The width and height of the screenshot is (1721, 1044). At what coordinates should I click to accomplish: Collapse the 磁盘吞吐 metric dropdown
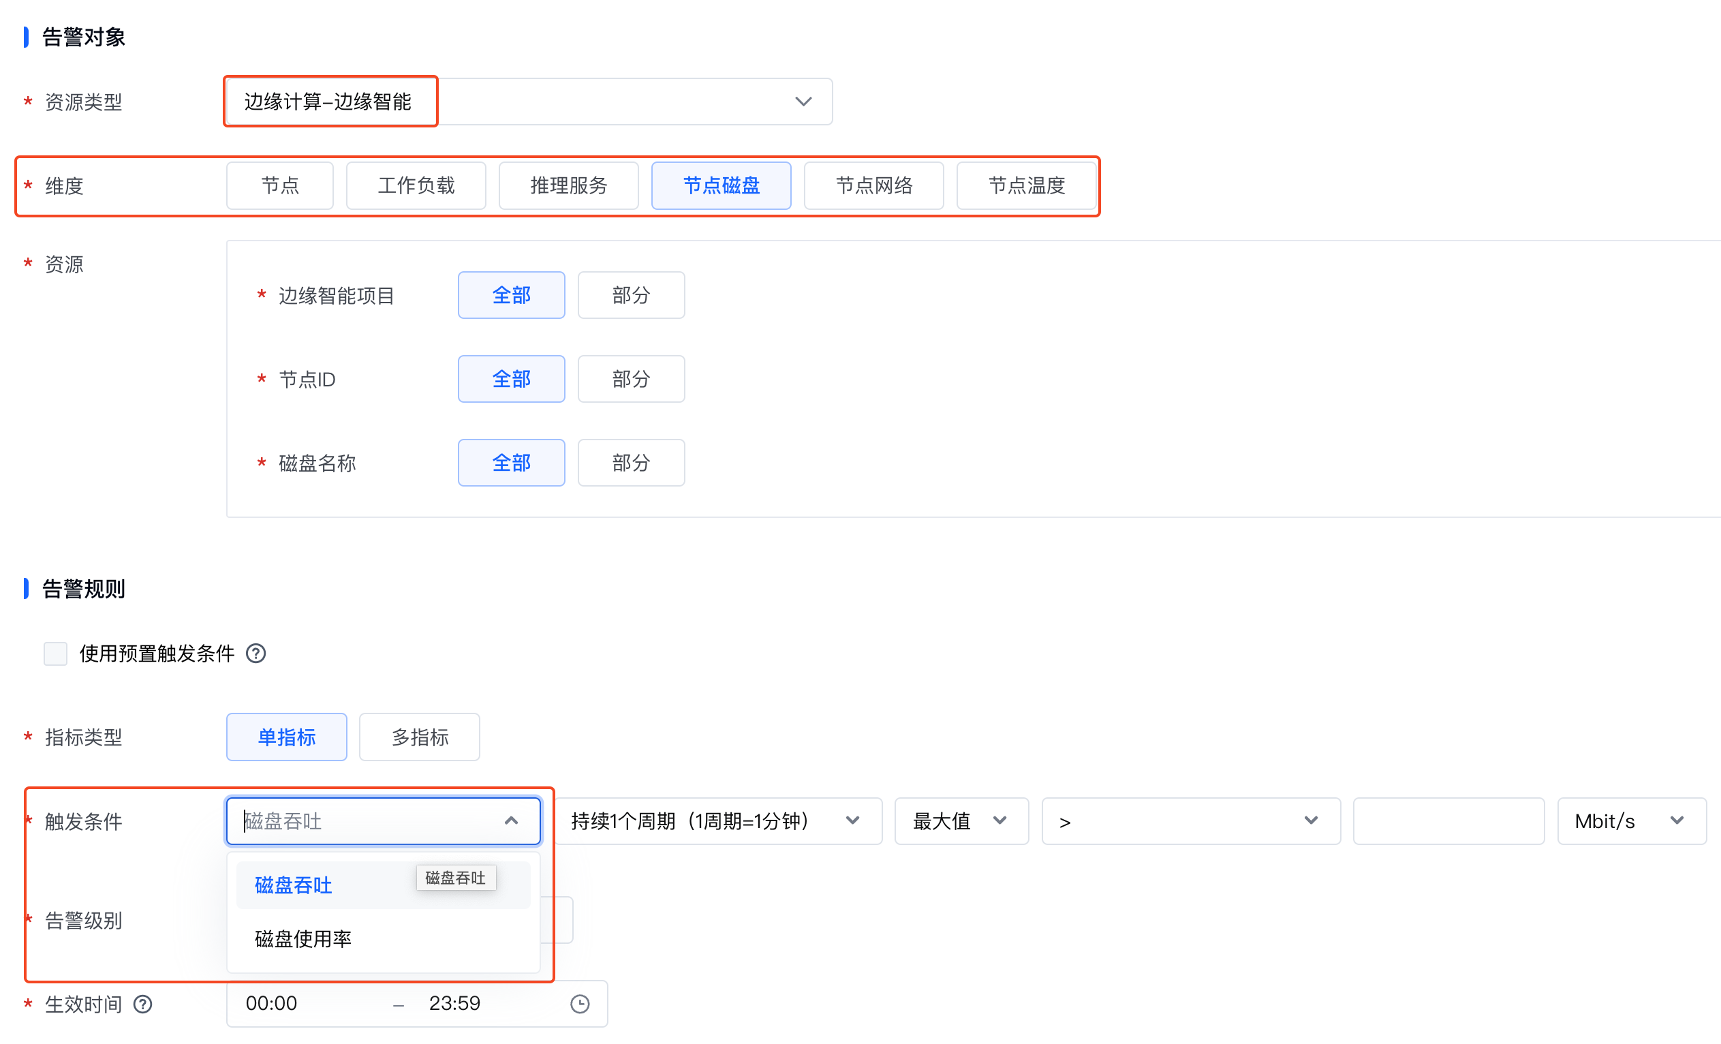click(511, 821)
